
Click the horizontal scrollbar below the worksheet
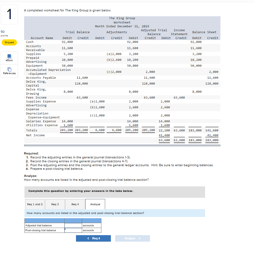click(x=122, y=145)
